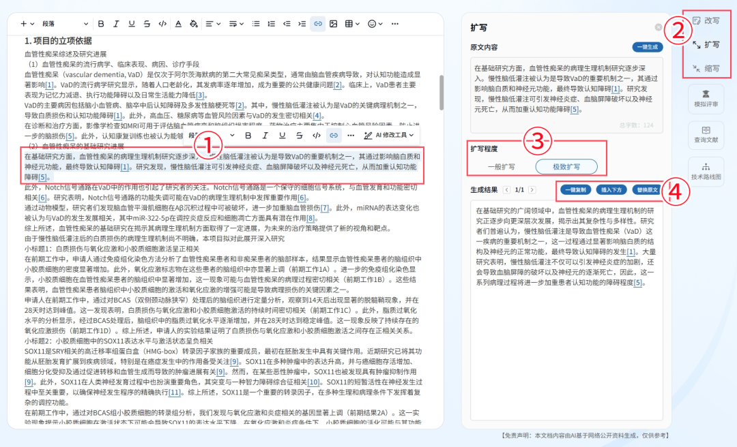Open the floating toolbar paragraph style dropdown
The height and width of the screenshot is (447, 737).
[211, 135]
